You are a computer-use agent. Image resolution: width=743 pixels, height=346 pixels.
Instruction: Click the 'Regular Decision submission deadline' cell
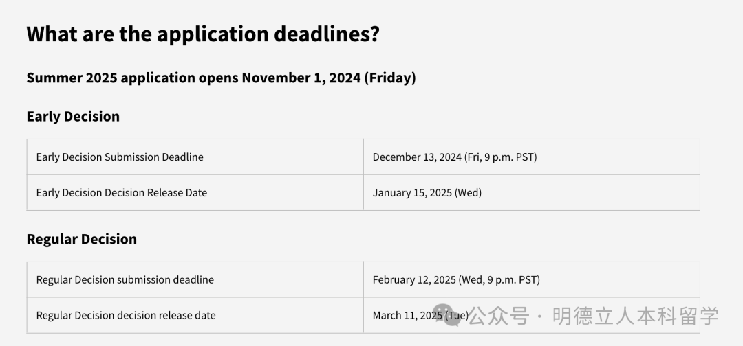coord(125,280)
